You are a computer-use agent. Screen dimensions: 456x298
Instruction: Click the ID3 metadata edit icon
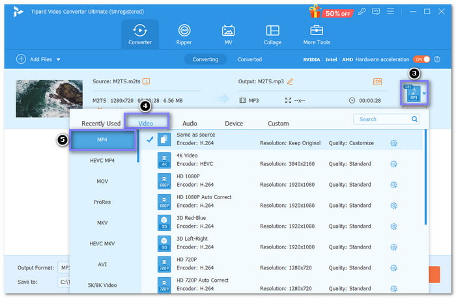click(x=377, y=81)
